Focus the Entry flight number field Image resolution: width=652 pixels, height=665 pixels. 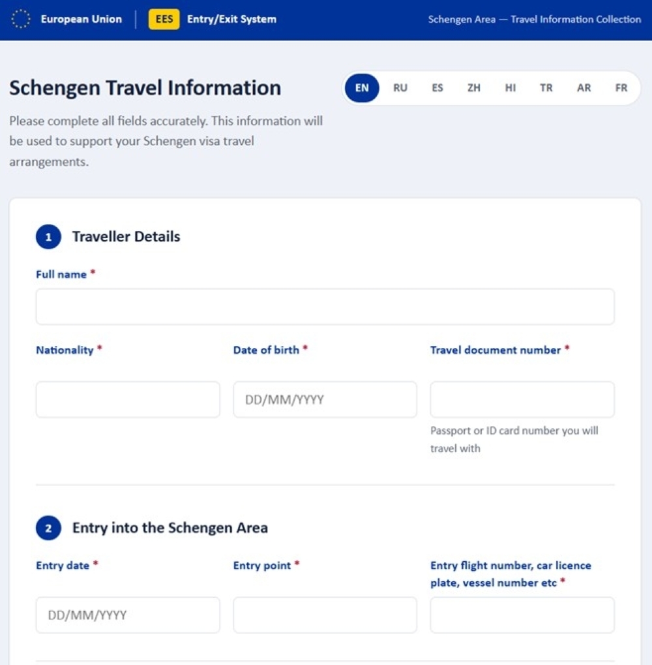click(x=522, y=615)
